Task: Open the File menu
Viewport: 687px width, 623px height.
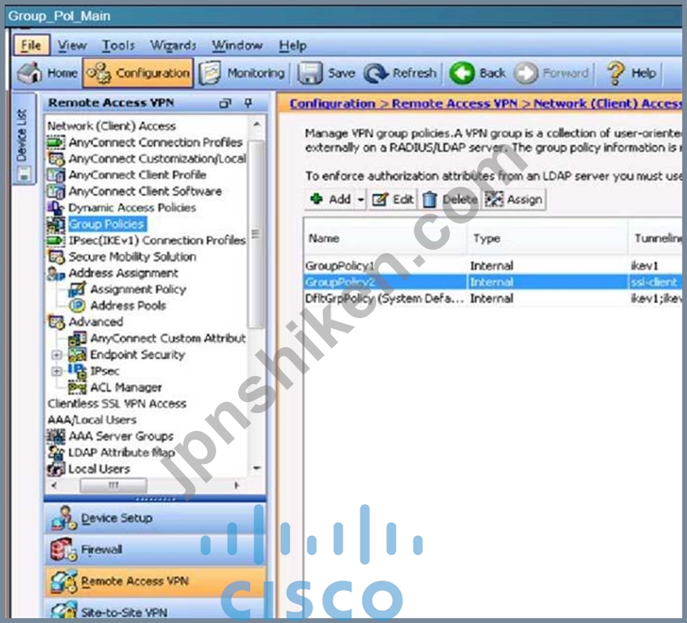Action: (31, 45)
